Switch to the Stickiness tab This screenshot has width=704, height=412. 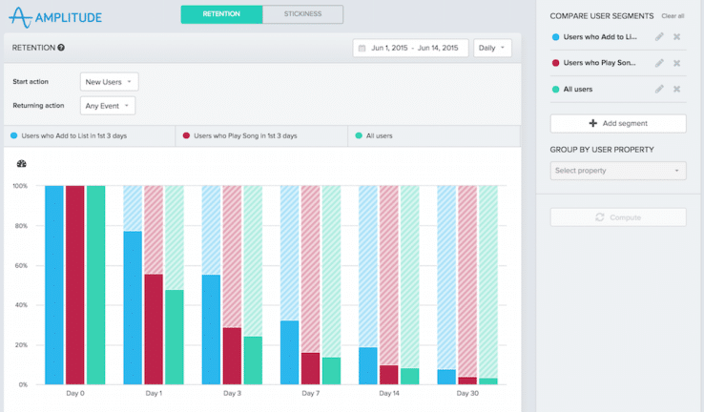(x=302, y=14)
